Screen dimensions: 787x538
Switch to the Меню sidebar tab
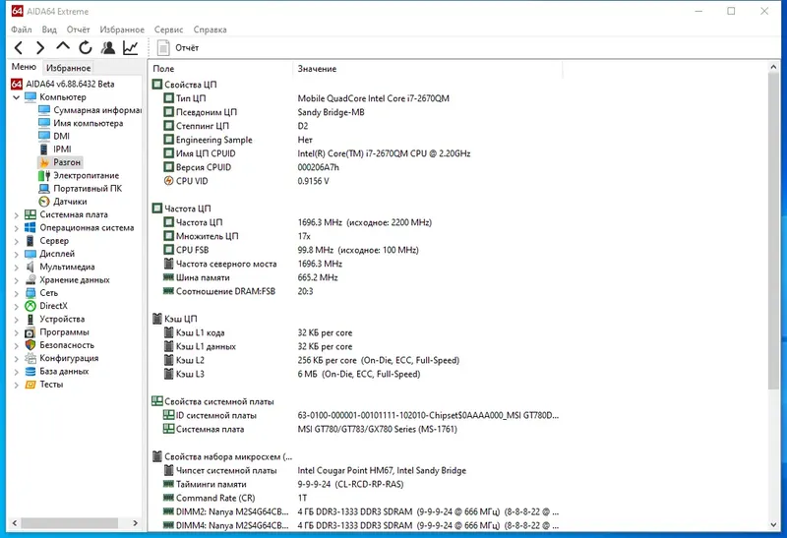[x=24, y=67]
